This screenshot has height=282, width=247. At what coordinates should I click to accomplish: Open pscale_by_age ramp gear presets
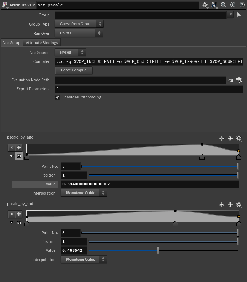[239, 138]
